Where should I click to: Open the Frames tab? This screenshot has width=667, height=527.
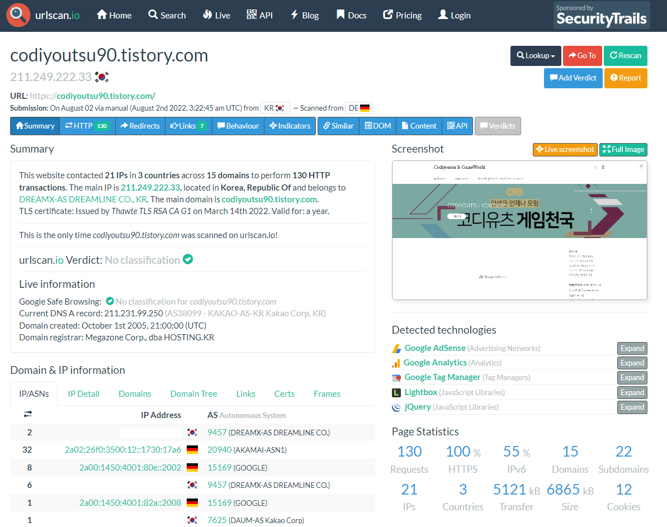pyautogui.click(x=327, y=394)
